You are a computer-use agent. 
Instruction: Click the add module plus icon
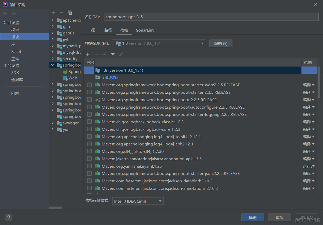(x=53, y=13)
